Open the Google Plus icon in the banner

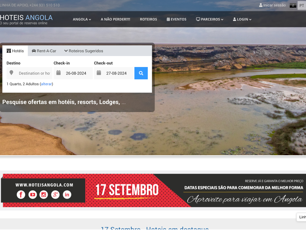pyautogui.click(x=55, y=195)
